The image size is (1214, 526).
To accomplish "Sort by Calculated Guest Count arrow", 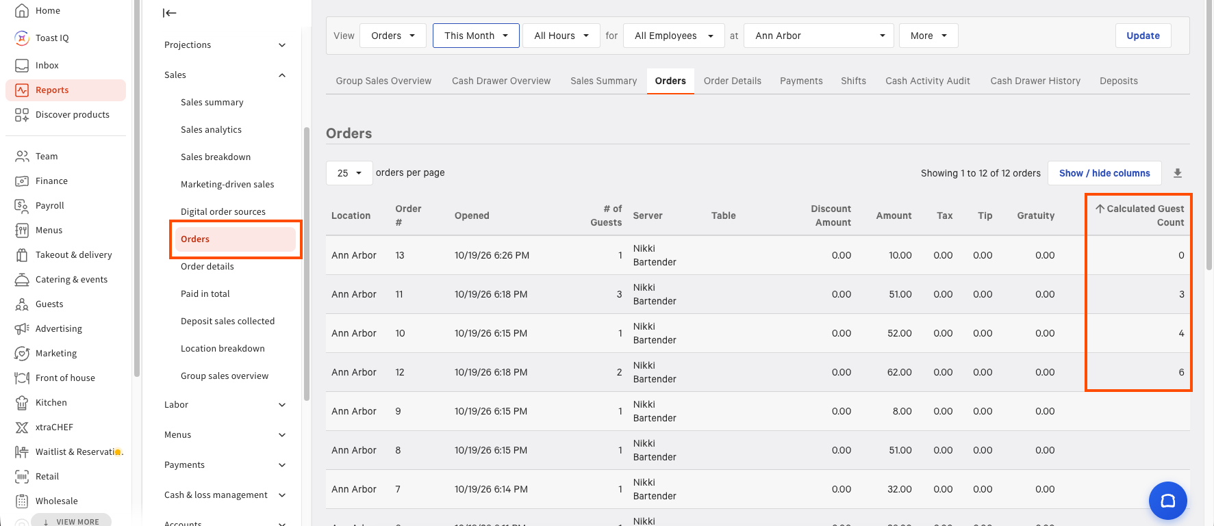I will 1100,209.
